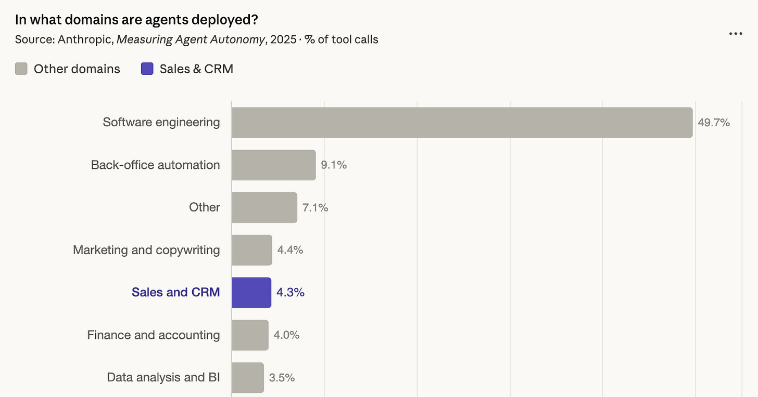Click the 9.1% value label
This screenshot has height=397, width=758.
[x=334, y=165]
